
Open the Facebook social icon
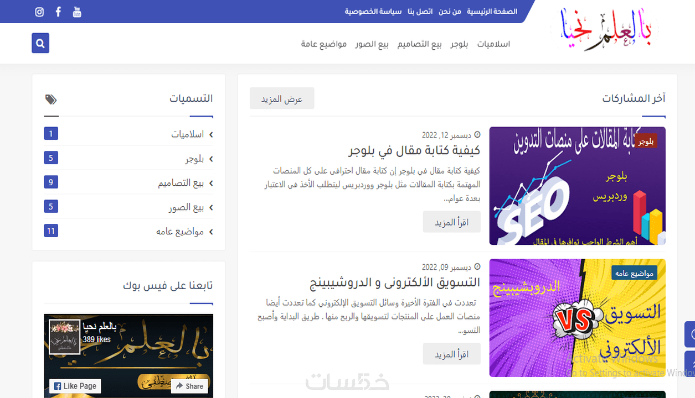58,12
